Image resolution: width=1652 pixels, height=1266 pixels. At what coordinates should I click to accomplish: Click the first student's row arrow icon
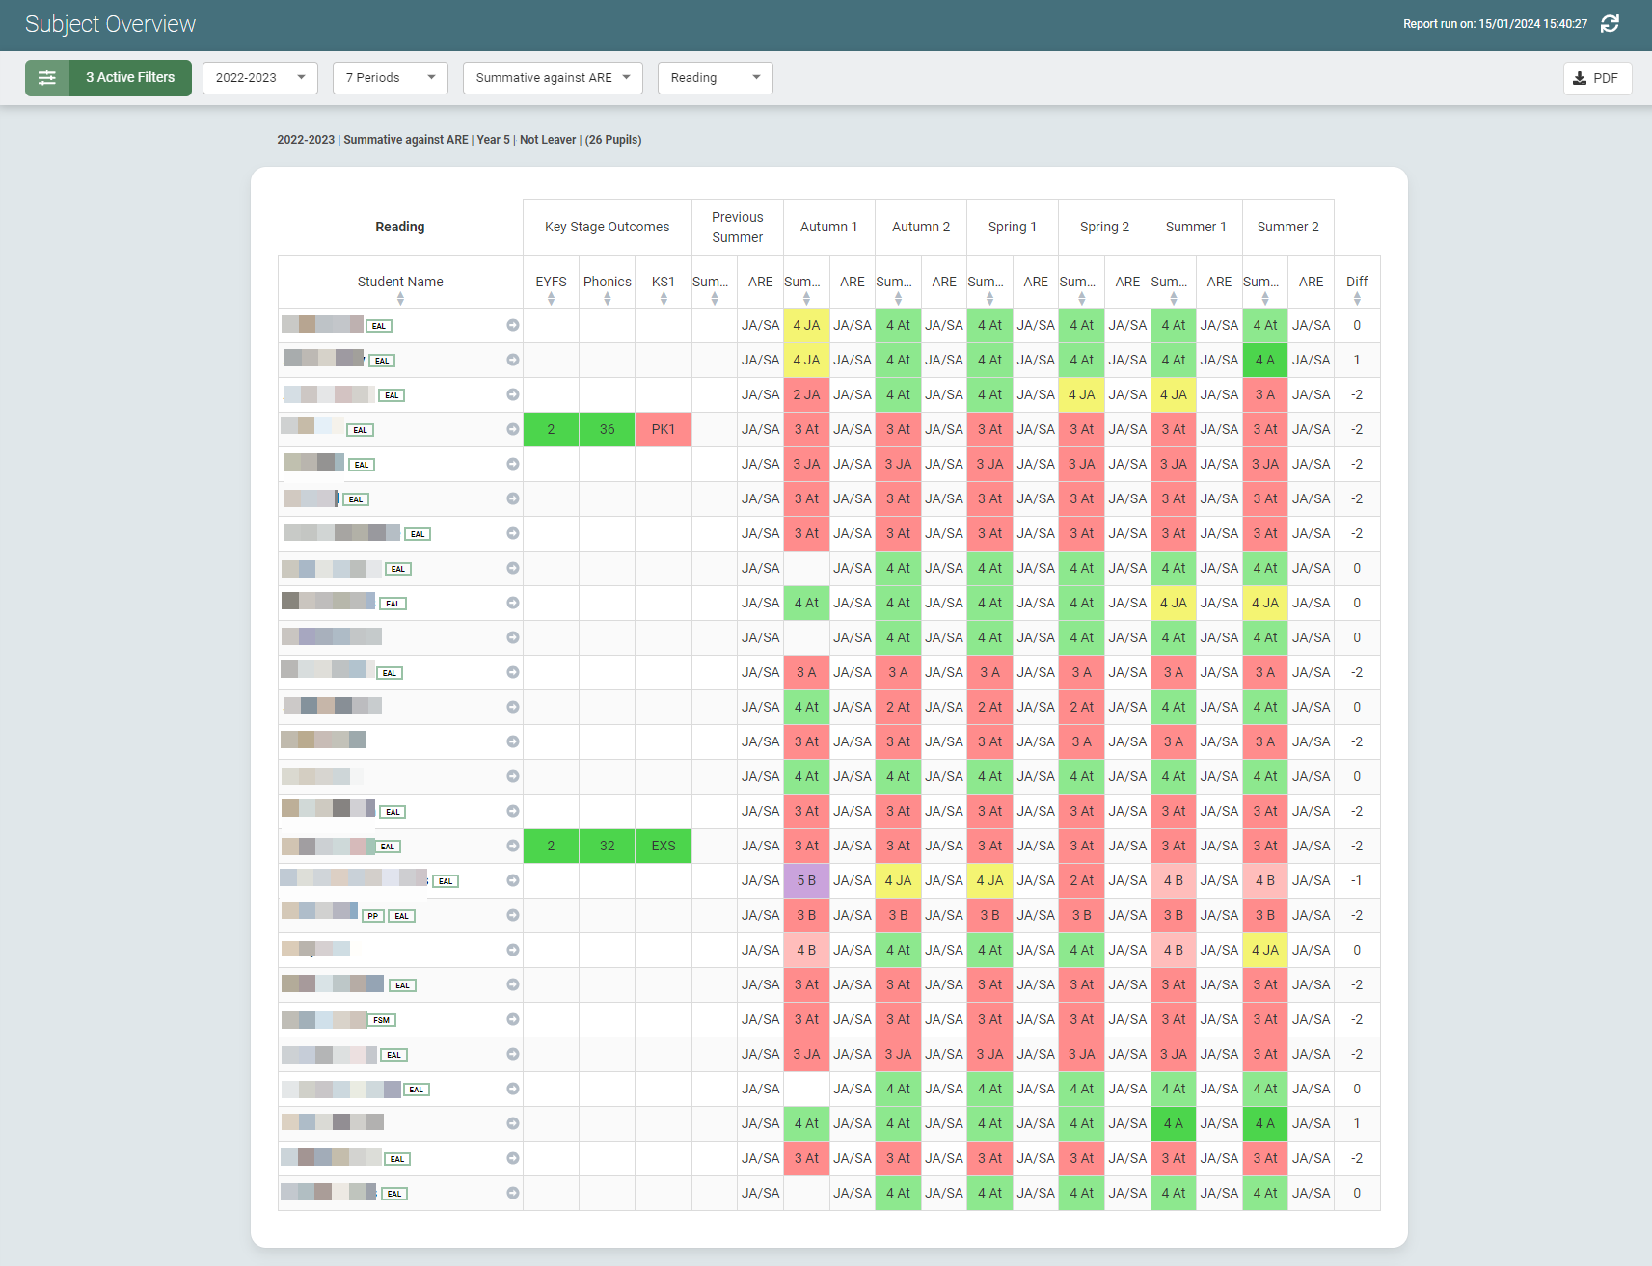pyautogui.click(x=513, y=326)
